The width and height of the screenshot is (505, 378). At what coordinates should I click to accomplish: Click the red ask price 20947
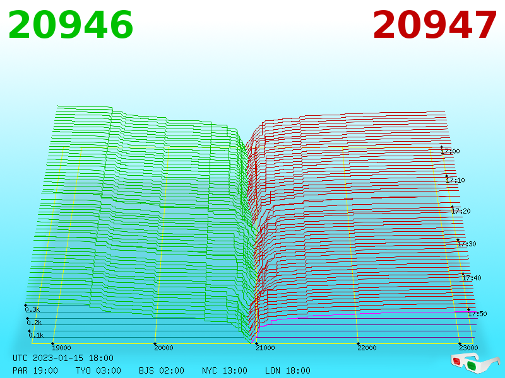434,25
